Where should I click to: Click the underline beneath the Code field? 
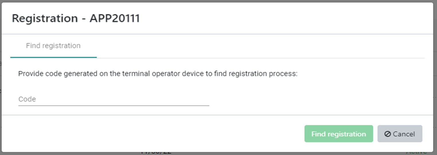point(114,106)
